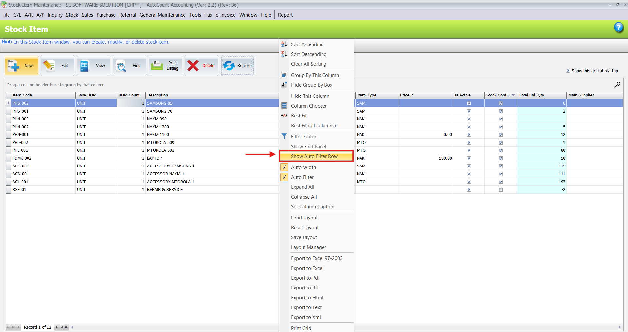Click the Column Chooser icon
Image resolution: width=628 pixels, height=332 pixels.
pos(284,106)
